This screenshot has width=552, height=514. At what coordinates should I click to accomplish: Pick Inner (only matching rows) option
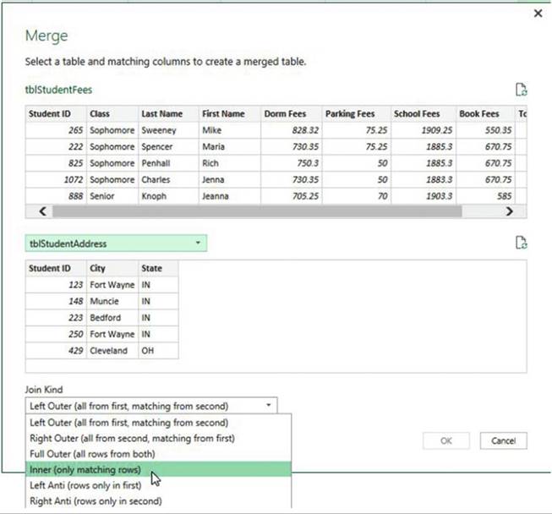pyautogui.click(x=85, y=469)
